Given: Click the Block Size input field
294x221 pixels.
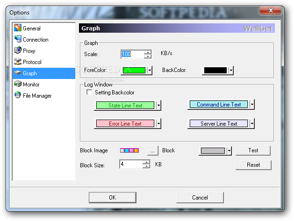Looking at the screenshot, I should [131, 164].
